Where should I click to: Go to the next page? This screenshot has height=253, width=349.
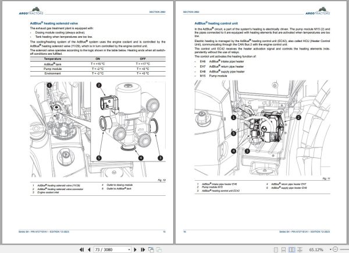(x=135, y=250)
